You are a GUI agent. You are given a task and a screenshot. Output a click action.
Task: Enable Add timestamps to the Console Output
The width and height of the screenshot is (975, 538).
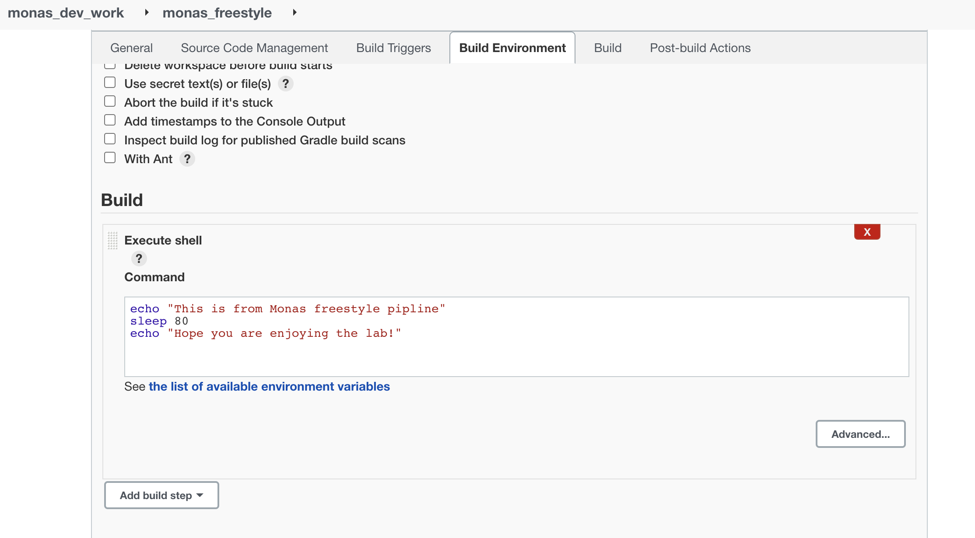tap(110, 120)
